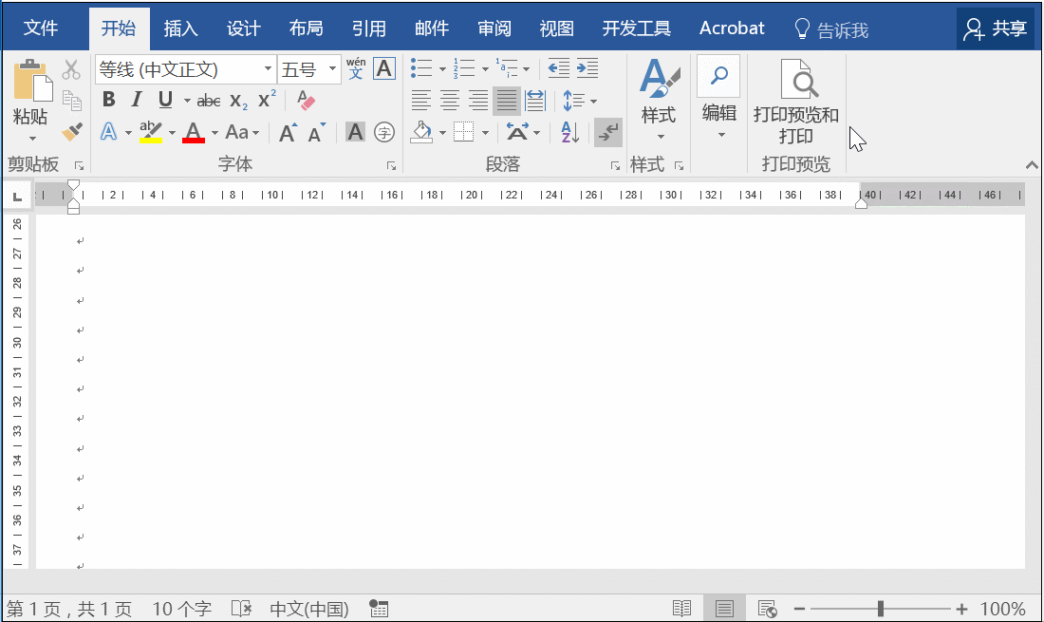This screenshot has height=622, width=1044.
Task: Open the font color red swatch
Action: pos(193,132)
